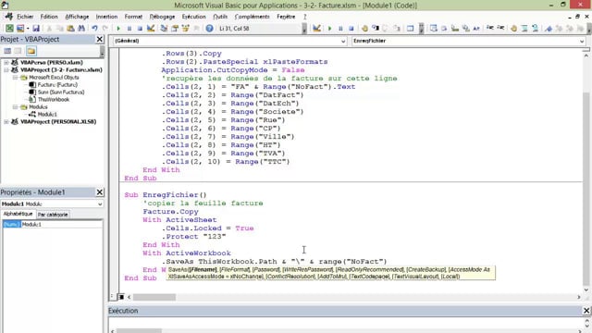Open the Module1 object dropdown in Properties

tap(100, 203)
